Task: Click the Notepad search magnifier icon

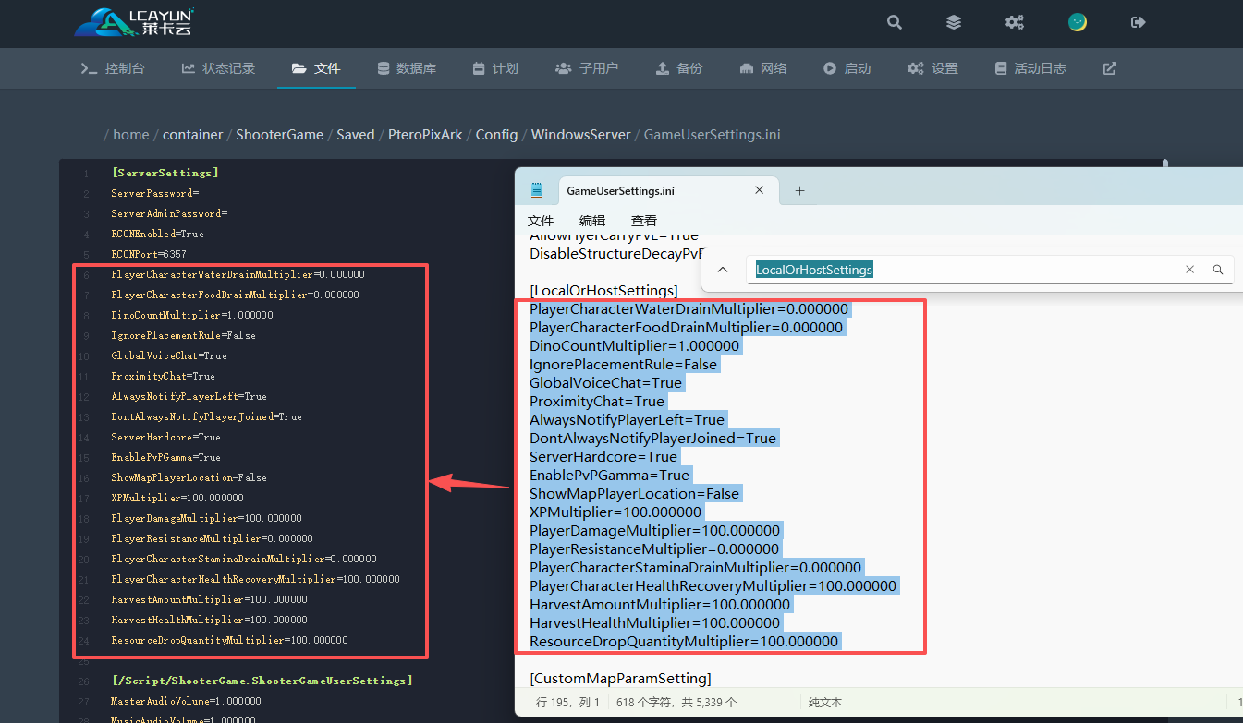Action: pos(1218,270)
